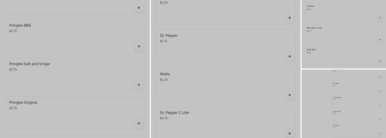Click the plus on Mtn Dew 2 Liter
Viewport: 386px width, 138px height.
click(x=380, y=40)
